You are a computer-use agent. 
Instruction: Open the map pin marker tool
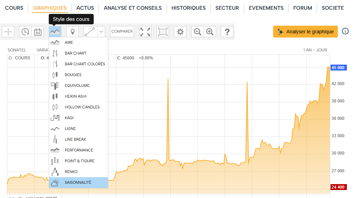(x=72, y=32)
